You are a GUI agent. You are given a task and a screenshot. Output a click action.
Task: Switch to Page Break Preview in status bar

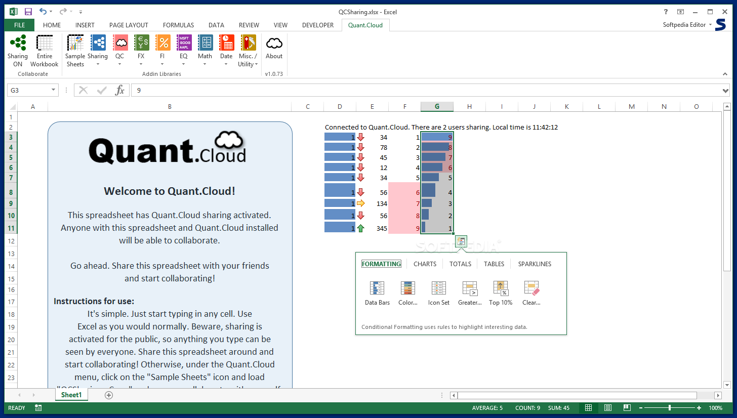pyautogui.click(x=627, y=408)
